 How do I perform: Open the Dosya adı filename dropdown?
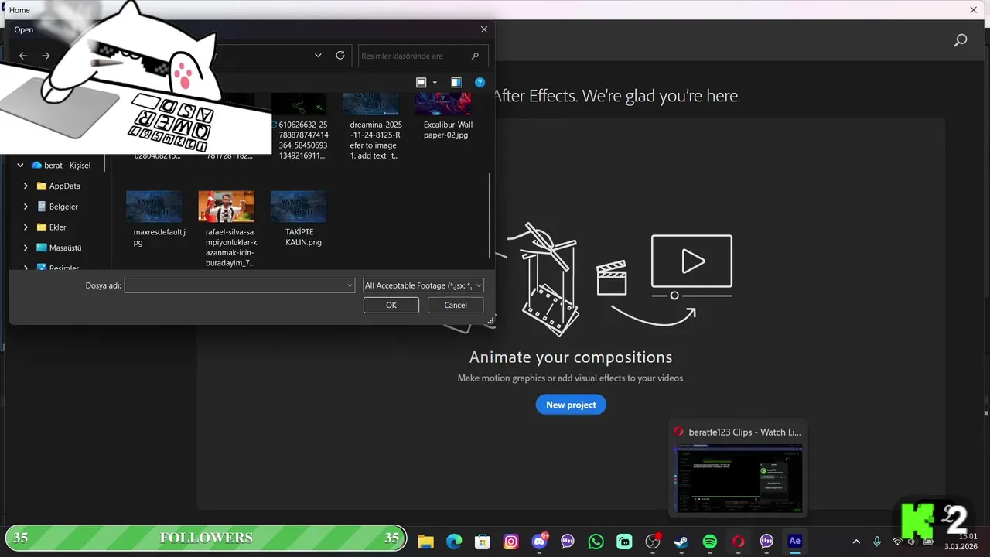350,285
